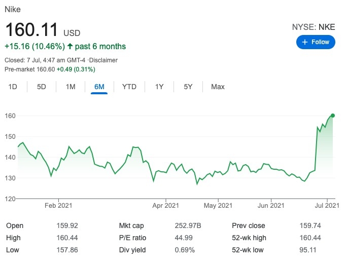This screenshot has width=347, height=263.
Task: Click the Nike company name
Action: click(x=13, y=9)
